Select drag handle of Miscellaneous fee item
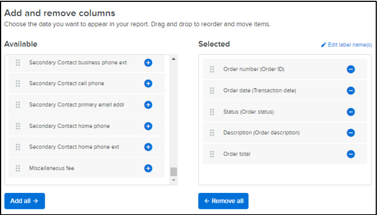The width and height of the screenshot is (378, 215). point(18,168)
